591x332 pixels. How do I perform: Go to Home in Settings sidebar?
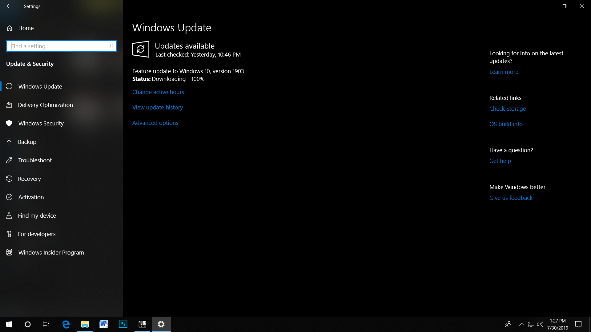click(26, 28)
